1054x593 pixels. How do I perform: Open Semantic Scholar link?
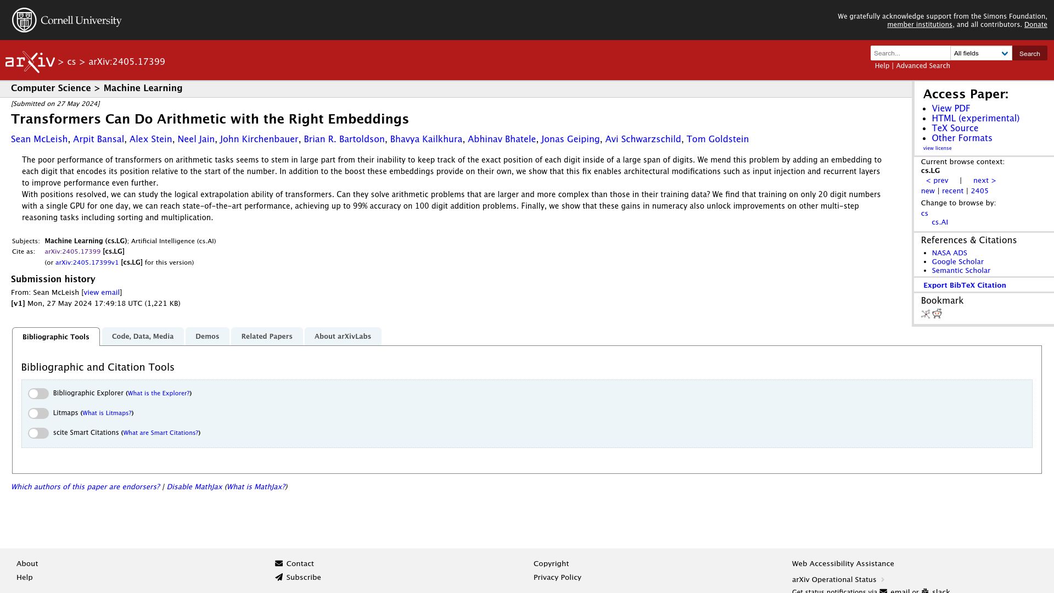(x=961, y=271)
